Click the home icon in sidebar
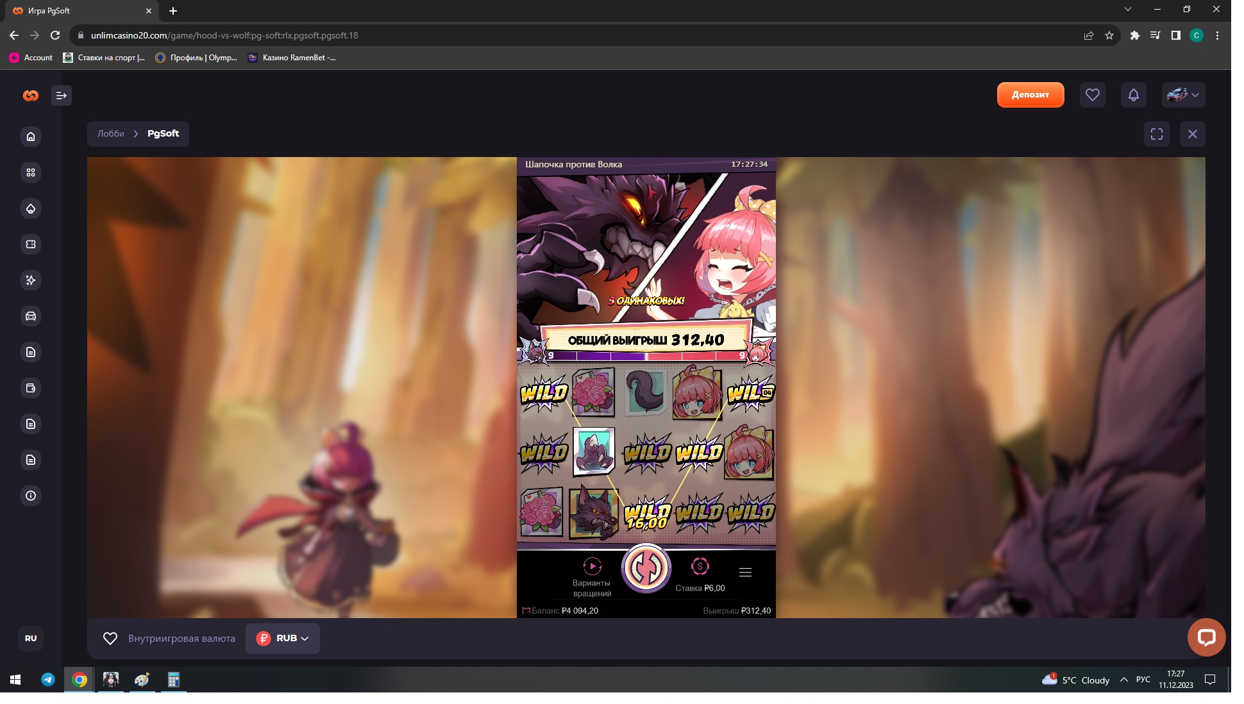The width and height of the screenshot is (1244, 704). click(x=31, y=137)
